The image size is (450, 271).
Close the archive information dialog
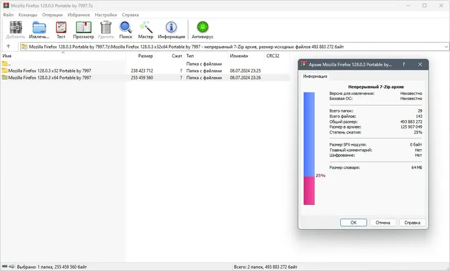(420, 65)
